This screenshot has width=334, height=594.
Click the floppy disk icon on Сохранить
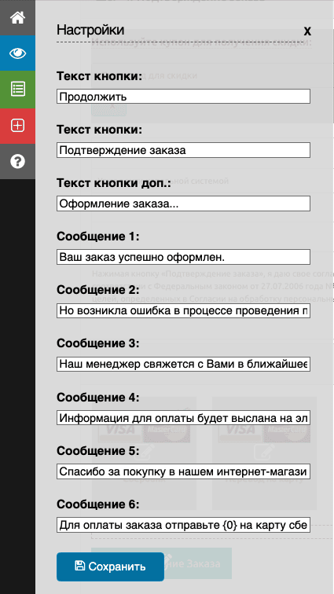(80, 566)
